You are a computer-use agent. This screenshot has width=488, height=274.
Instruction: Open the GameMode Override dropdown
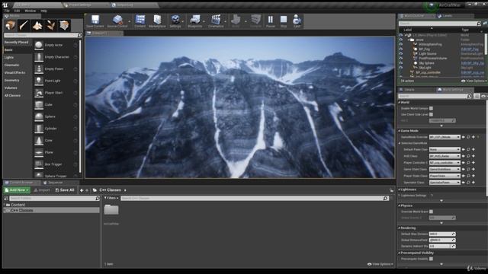(x=445, y=137)
